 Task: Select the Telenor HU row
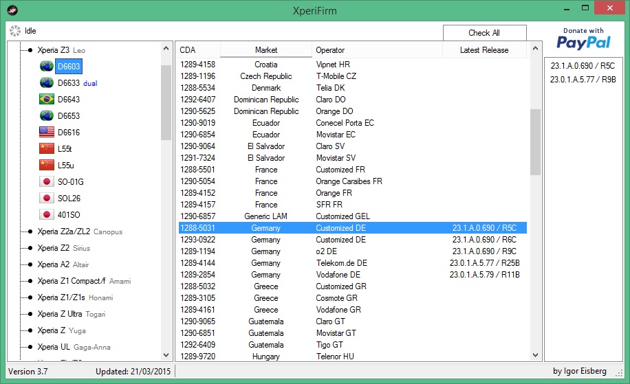352,357
